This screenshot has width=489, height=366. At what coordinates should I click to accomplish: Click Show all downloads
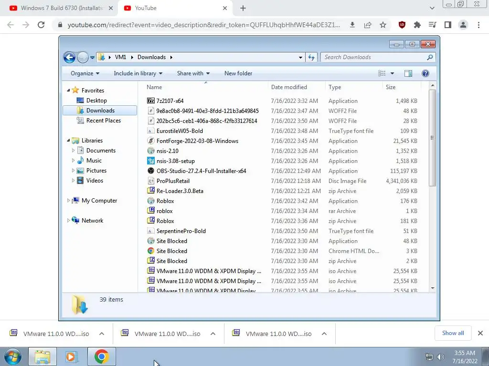click(x=453, y=333)
